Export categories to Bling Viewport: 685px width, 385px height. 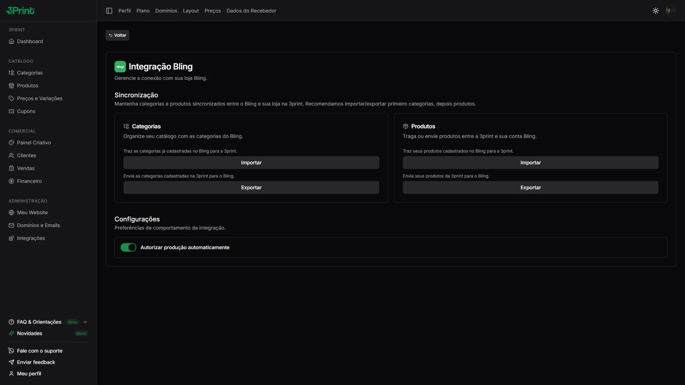[x=251, y=188]
